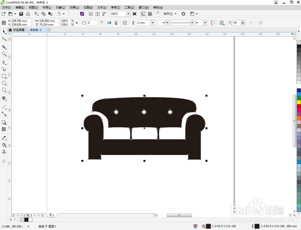Click the full-screen preview icon
The height and width of the screenshot is (230, 301).
pos(135,14)
